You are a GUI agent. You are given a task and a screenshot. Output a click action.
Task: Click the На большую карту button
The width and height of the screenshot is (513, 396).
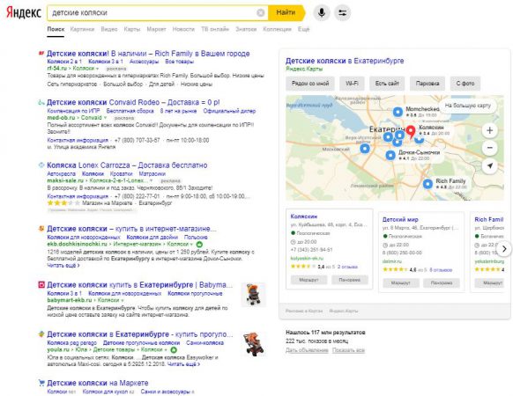point(468,106)
